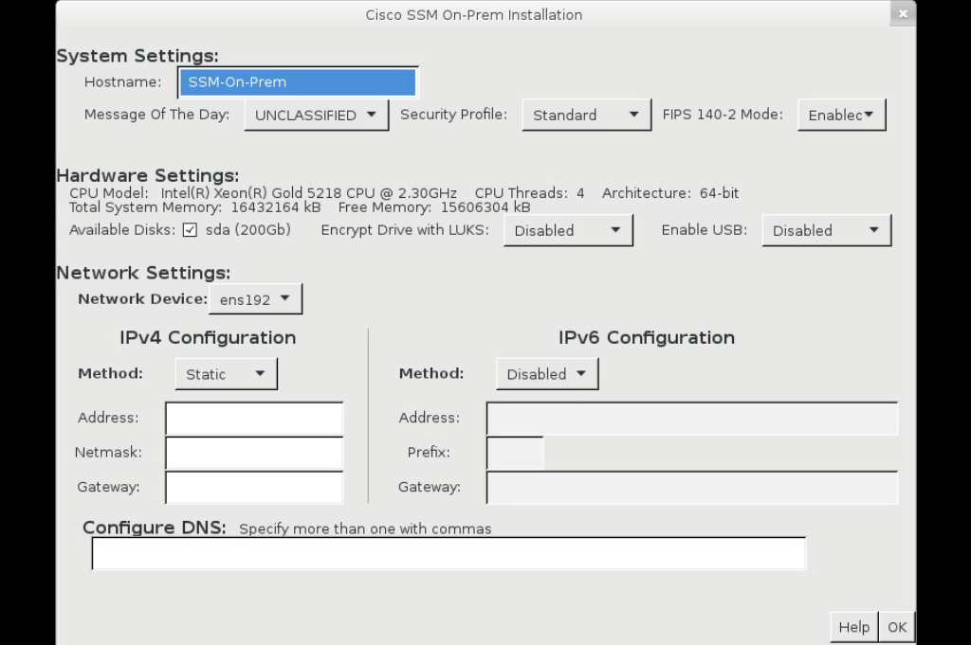Close the Cisco SSM On-Prem Installation window

coord(903,13)
